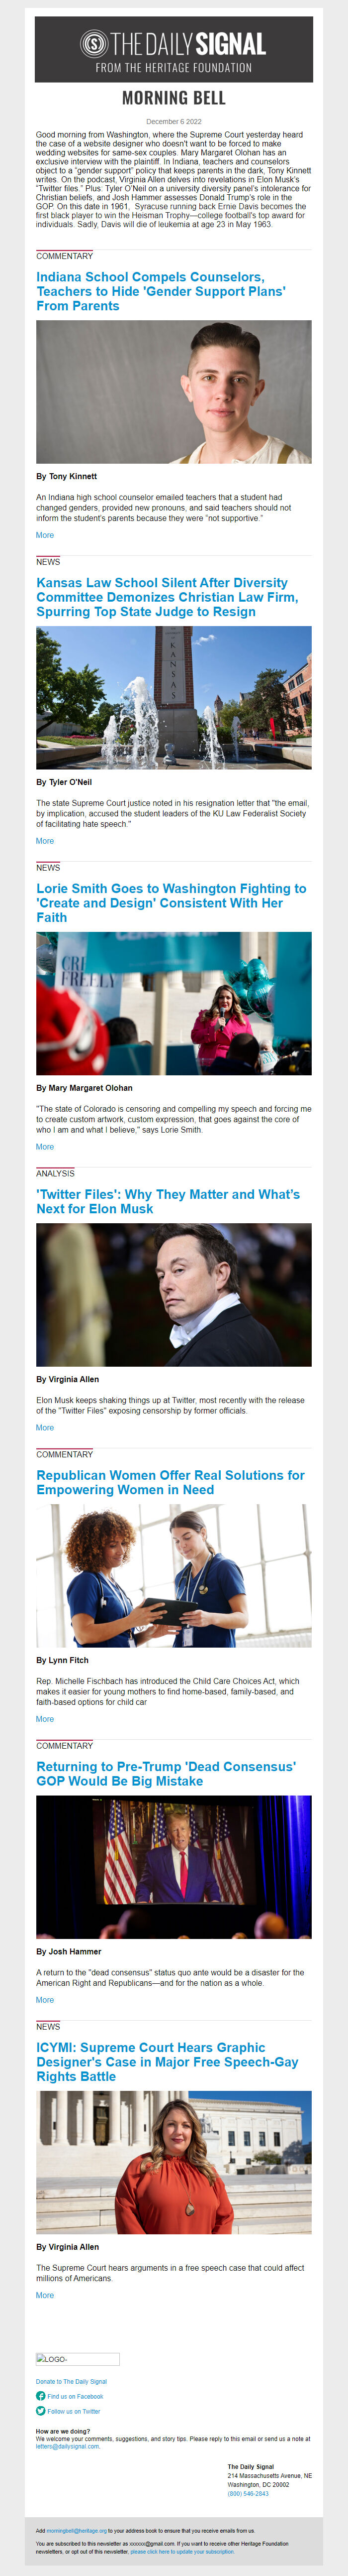The width and height of the screenshot is (348, 2576).
Task: Open the Lorie Smith Goes to Washington headline
Action: click(172, 903)
